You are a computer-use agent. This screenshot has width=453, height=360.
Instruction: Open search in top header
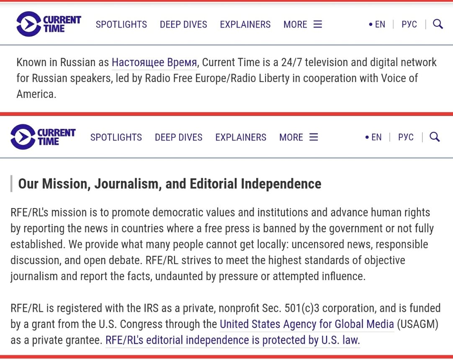(x=438, y=24)
